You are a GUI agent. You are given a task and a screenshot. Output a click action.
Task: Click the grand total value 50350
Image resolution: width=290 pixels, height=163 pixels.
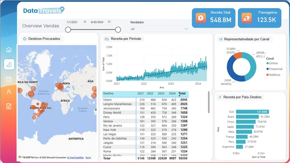click(183, 158)
